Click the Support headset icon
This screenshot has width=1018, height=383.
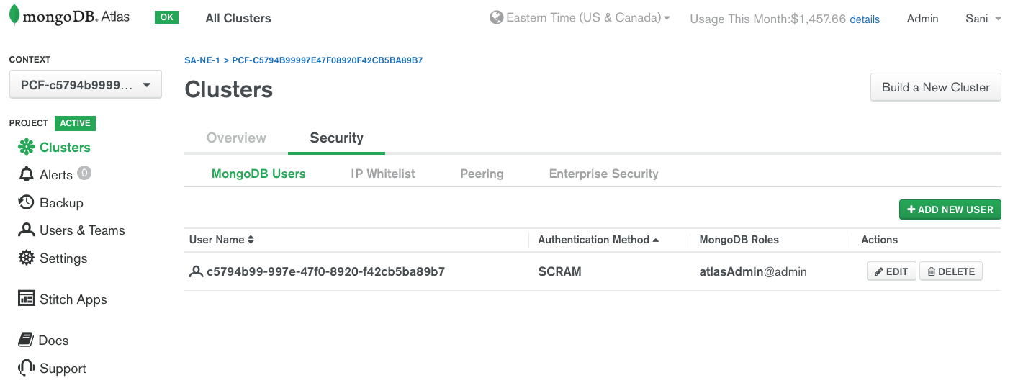27,368
